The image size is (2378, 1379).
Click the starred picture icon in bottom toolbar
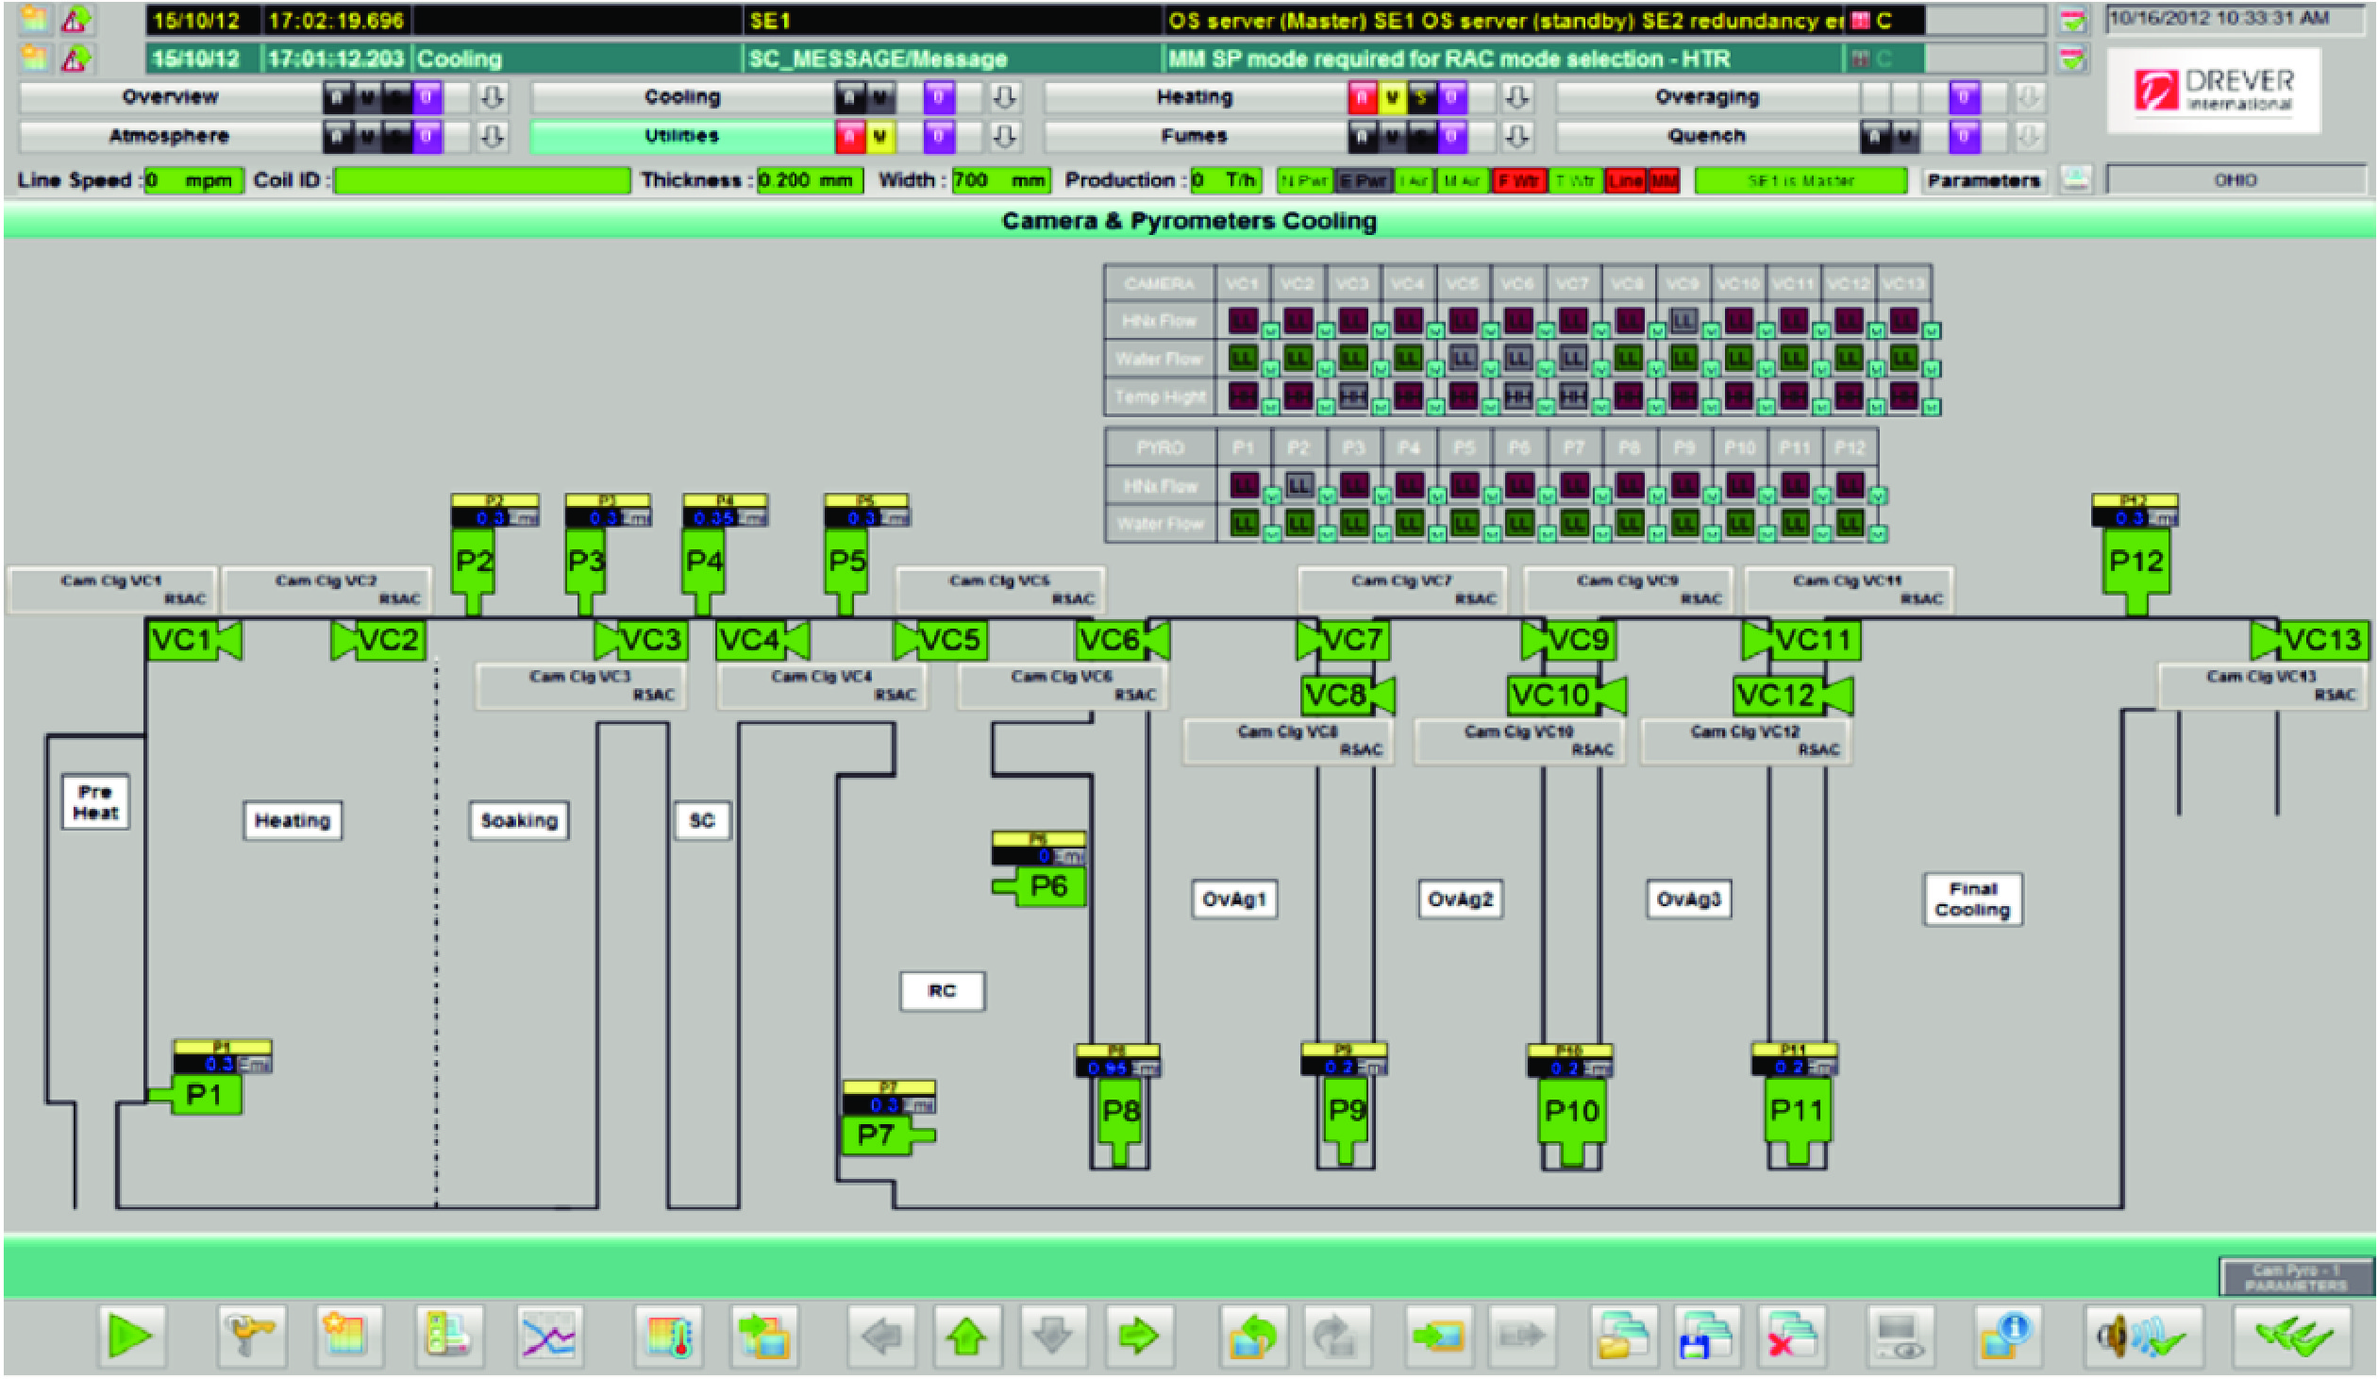349,1336
